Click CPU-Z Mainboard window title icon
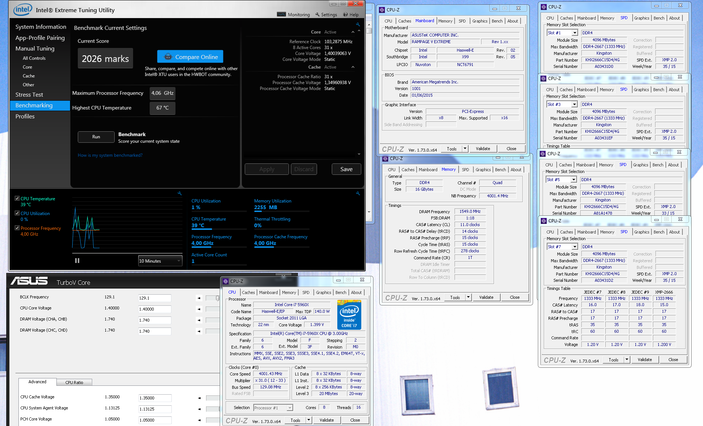 [382, 10]
